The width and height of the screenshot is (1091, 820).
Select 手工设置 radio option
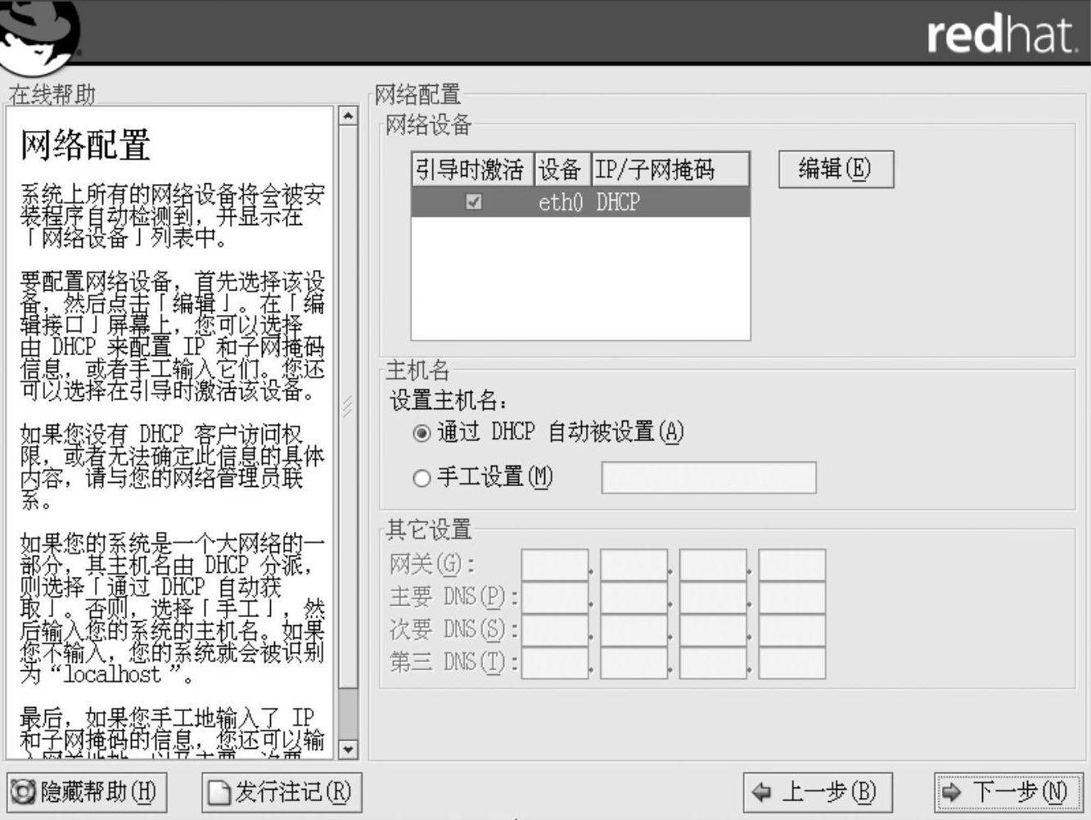422,478
